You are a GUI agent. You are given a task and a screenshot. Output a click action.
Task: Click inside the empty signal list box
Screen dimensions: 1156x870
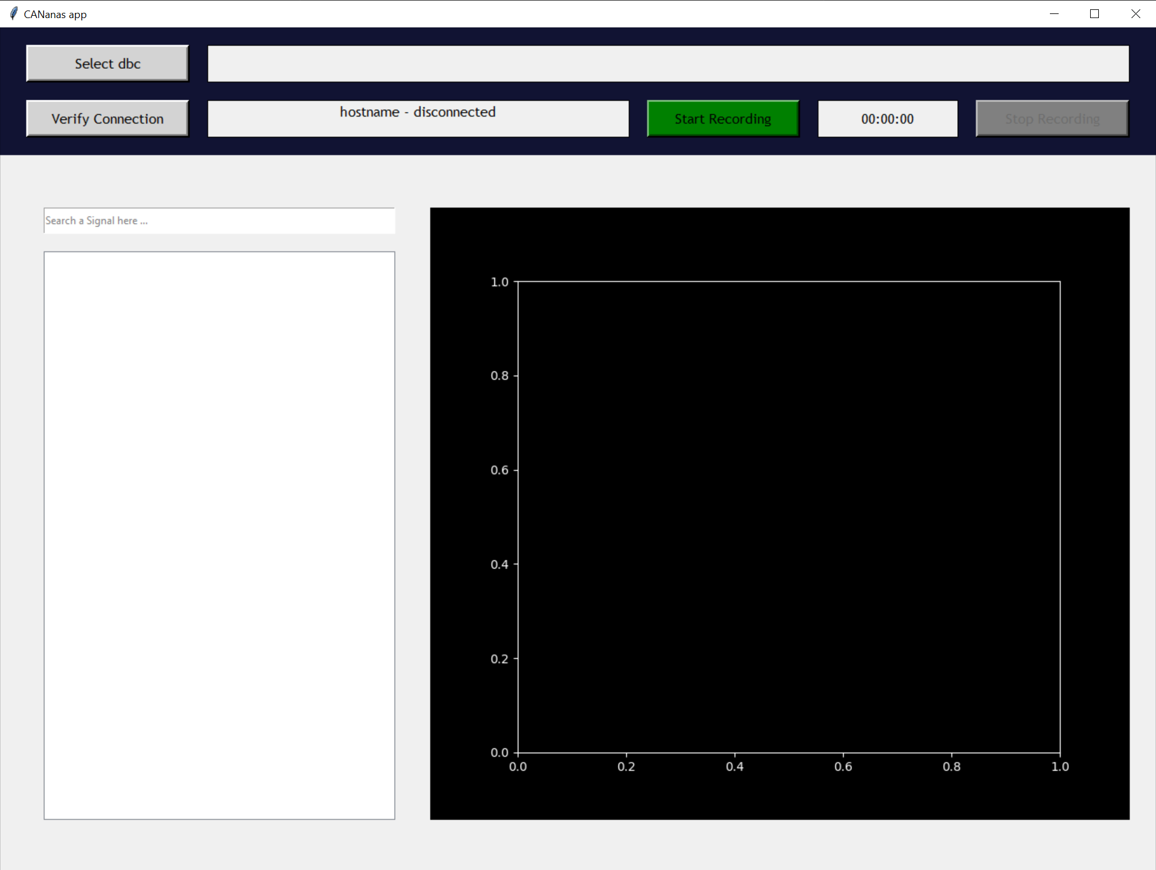(x=219, y=535)
